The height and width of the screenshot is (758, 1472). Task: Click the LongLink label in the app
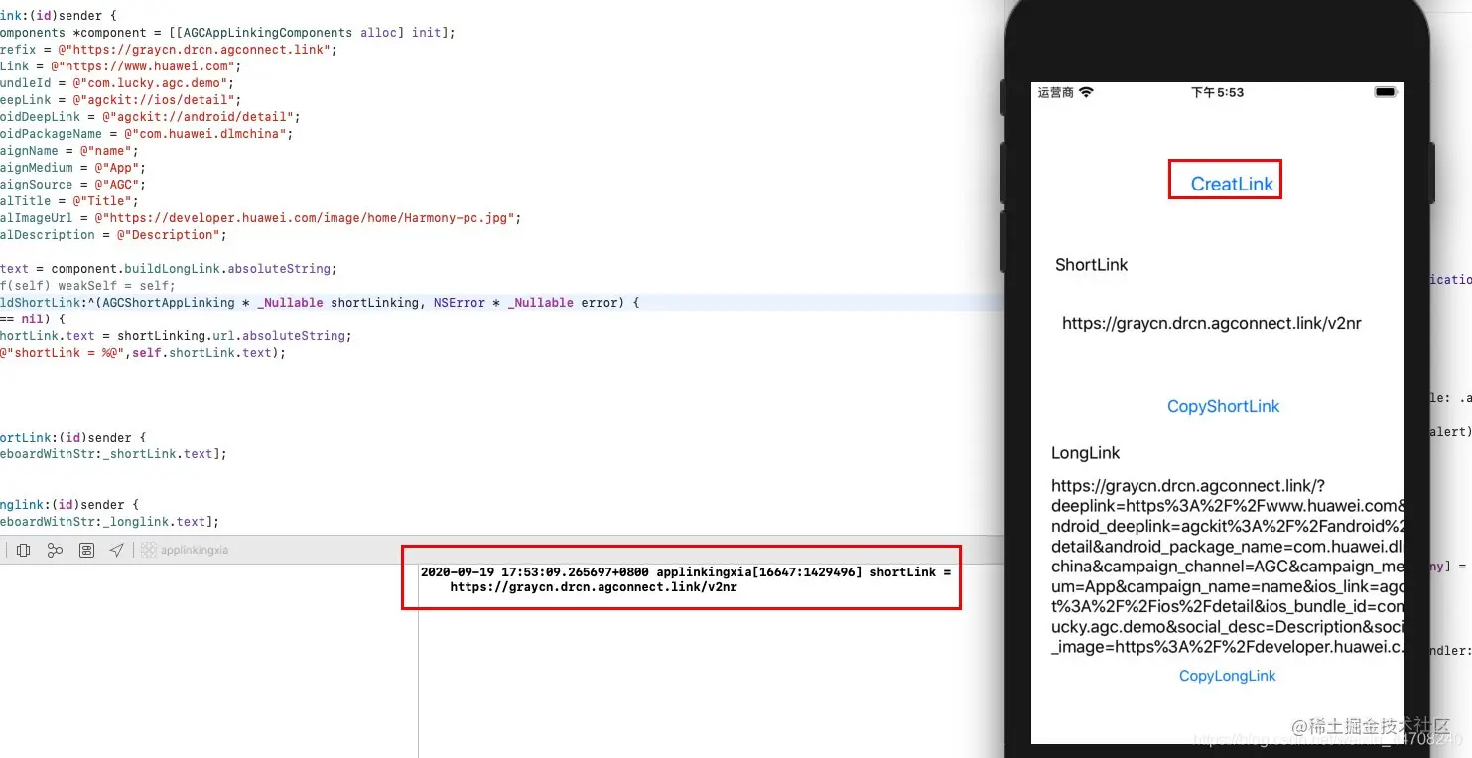pos(1086,453)
